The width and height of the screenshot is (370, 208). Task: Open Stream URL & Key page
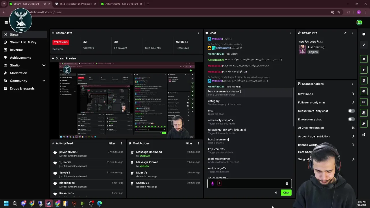point(24,42)
